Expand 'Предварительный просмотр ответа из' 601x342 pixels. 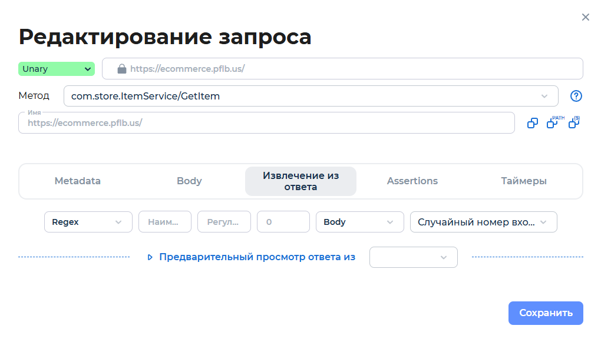pos(256,257)
